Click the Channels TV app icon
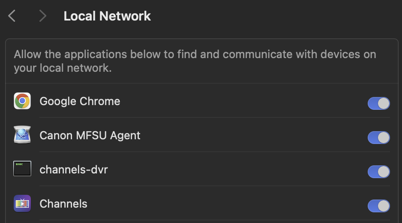 click(22, 204)
